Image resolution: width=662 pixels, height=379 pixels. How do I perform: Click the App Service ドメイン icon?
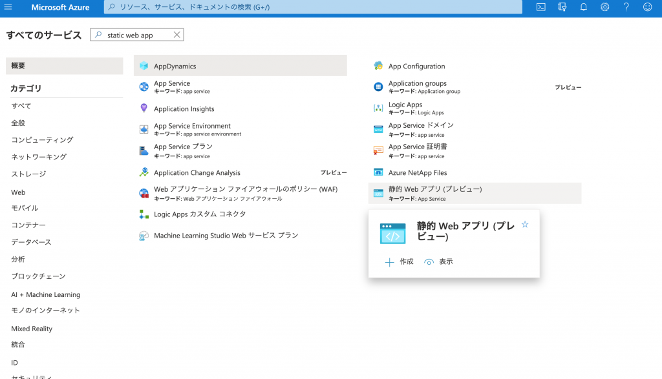pos(378,129)
